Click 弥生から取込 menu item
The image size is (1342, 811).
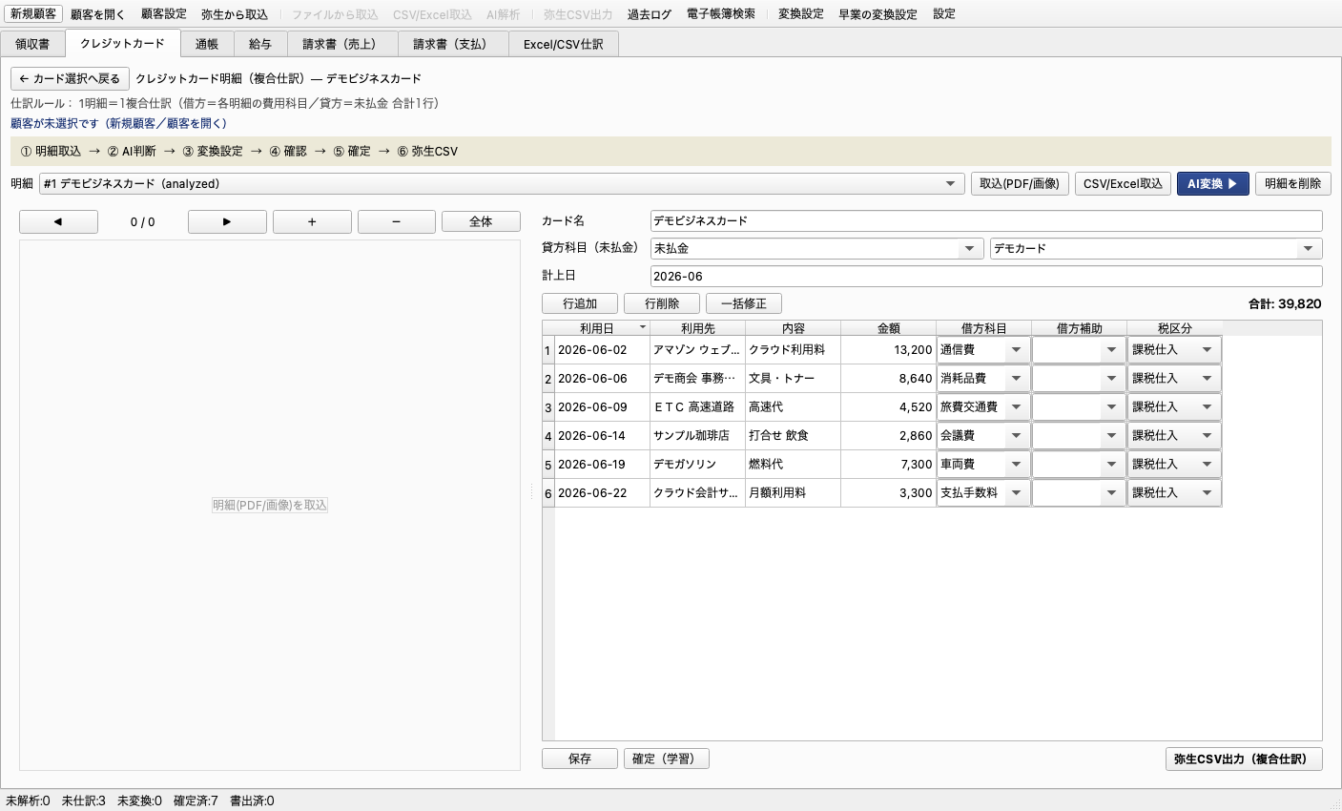235,14
